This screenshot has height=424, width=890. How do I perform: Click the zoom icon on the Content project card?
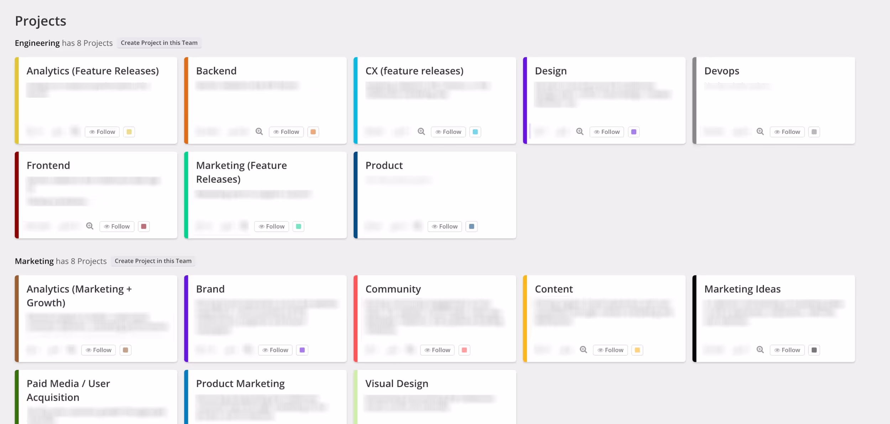pos(583,350)
